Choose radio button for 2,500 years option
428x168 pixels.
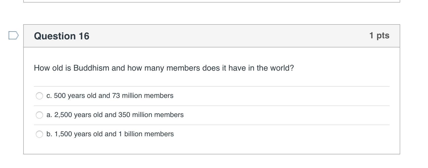[39, 115]
